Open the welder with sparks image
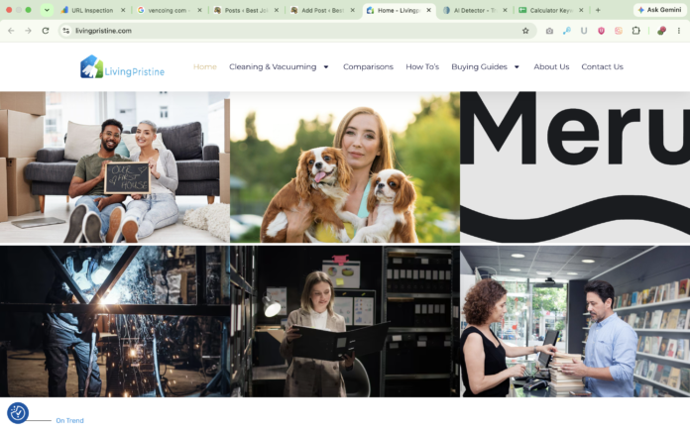The image size is (690, 431). pos(115,321)
